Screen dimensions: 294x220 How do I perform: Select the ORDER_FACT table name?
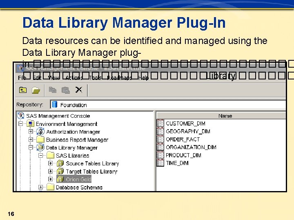pyautogui.click(x=183, y=139)
